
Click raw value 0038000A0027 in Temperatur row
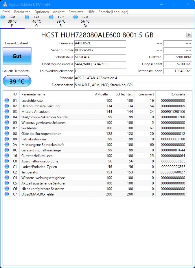pos(173,172)
